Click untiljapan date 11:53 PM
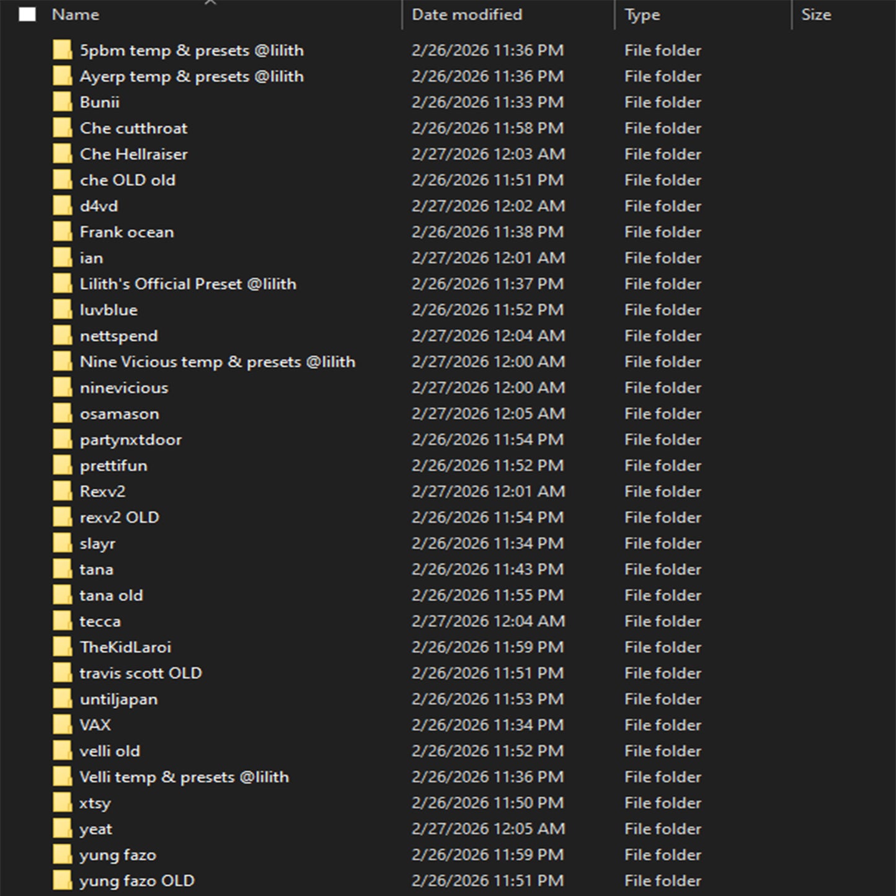 coord(488,699)
